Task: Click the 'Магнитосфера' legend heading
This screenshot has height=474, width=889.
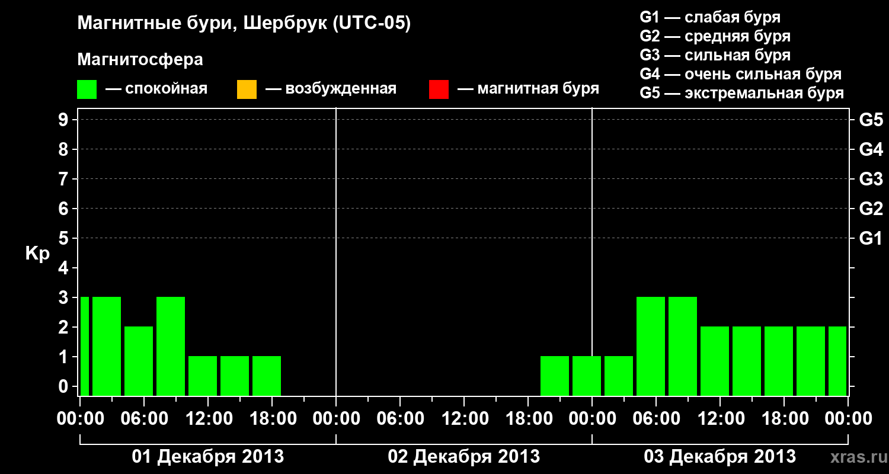Action: coord(140,60)
